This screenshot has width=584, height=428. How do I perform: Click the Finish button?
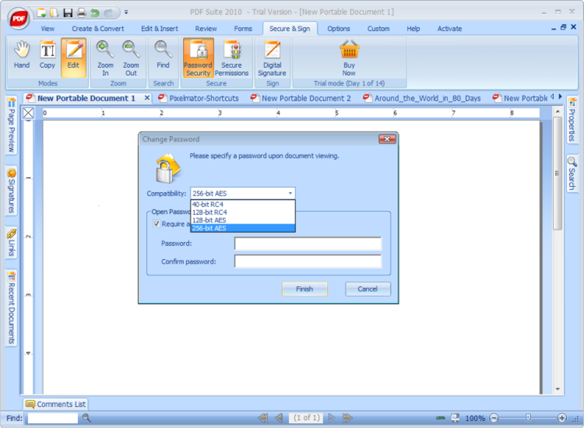pos(305,289)
